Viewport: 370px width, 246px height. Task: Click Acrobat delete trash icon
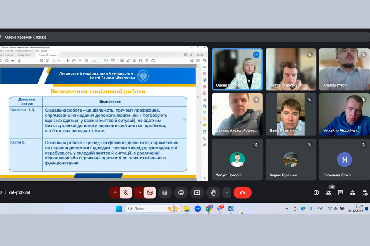(x=147, y=61)
